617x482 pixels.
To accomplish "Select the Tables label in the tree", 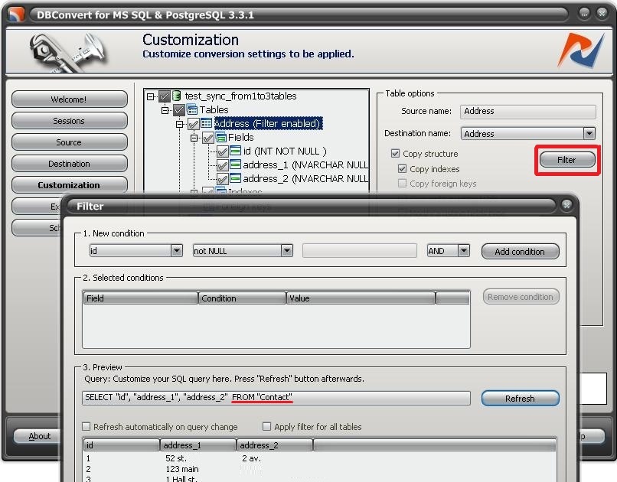I will (x=214, y=109).
